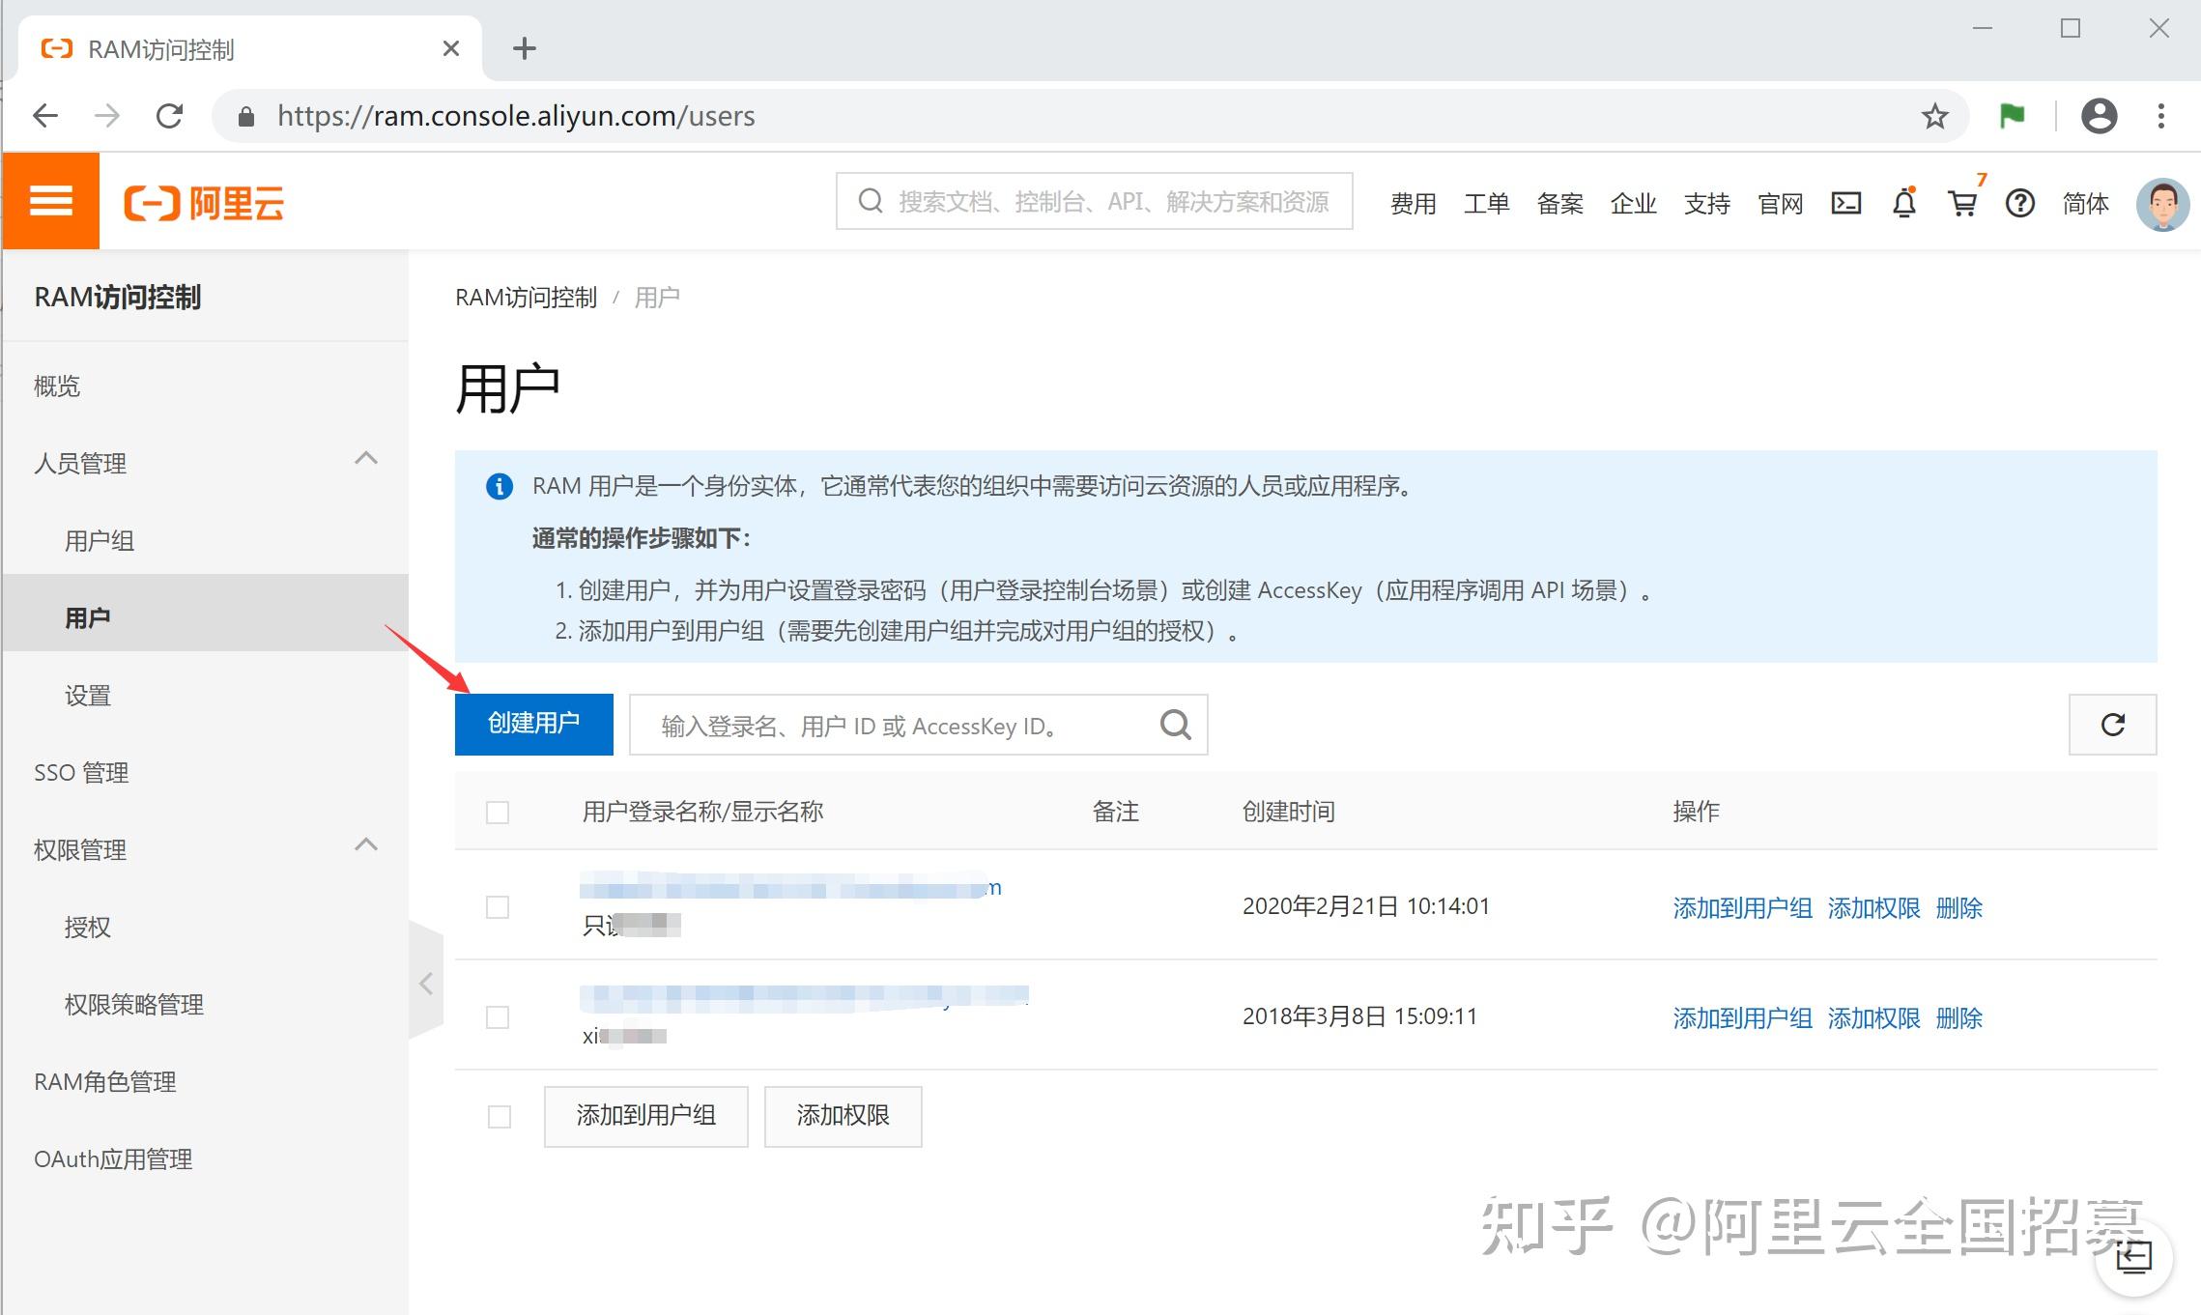The height and width of the screenshot is (1315, 2201).
Task: Click the bottom 添加到用户组 button
Action: point(646,1116)
